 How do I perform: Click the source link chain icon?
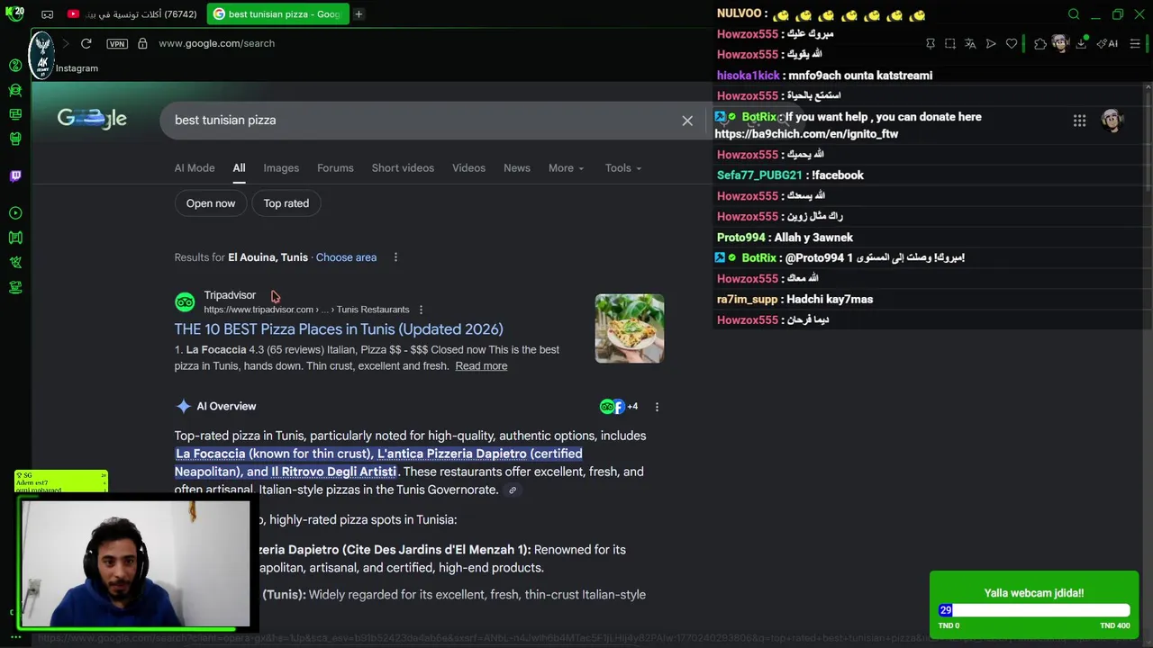click(513, 490)
